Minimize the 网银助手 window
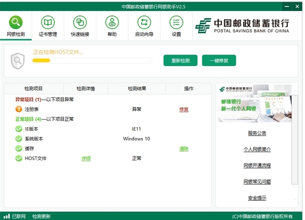Image resolution: width=305 pixels, height=220 pixels. (287, 7)
